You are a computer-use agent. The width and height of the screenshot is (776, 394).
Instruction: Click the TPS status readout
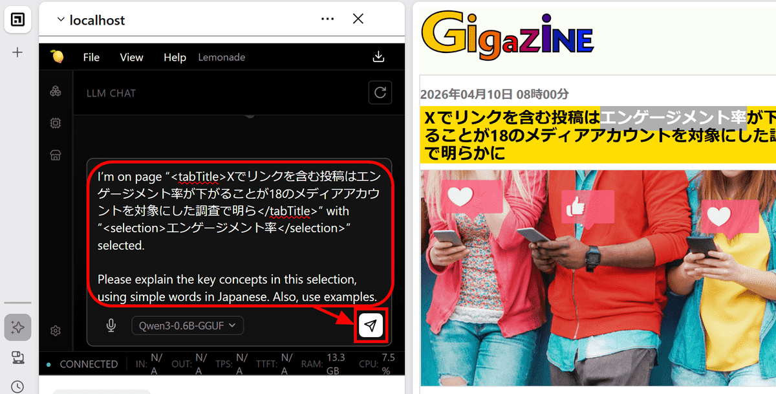[x=232, y=364]
